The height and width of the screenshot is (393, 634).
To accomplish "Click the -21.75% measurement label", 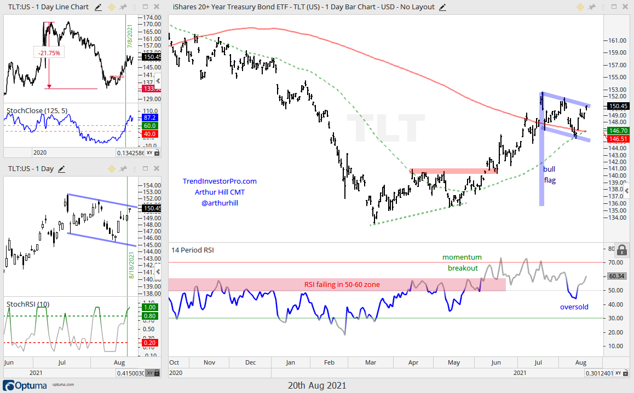I will 49,53.
